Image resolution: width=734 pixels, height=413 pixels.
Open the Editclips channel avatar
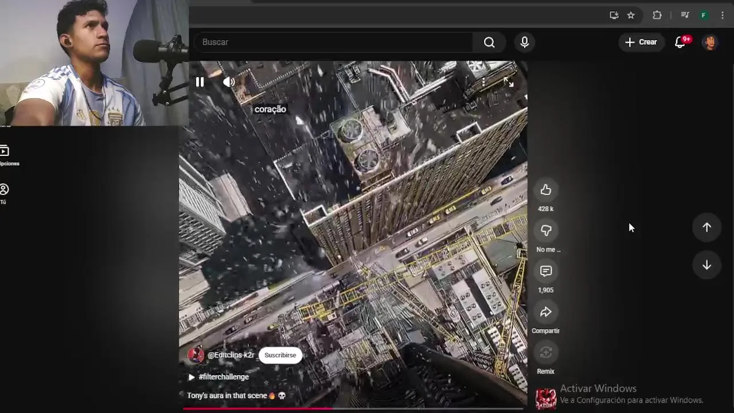coord(196,355)
